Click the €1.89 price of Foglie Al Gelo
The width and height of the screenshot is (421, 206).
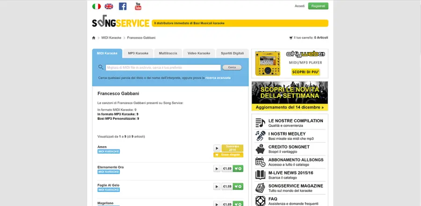[227, 186]
